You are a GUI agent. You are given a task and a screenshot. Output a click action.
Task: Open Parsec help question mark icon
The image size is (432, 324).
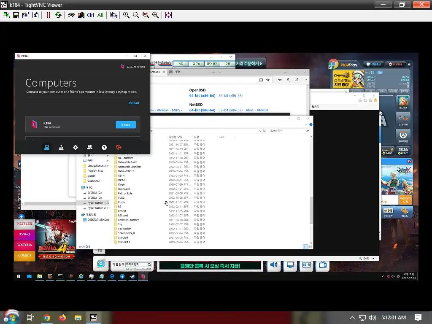pos(104,147)
